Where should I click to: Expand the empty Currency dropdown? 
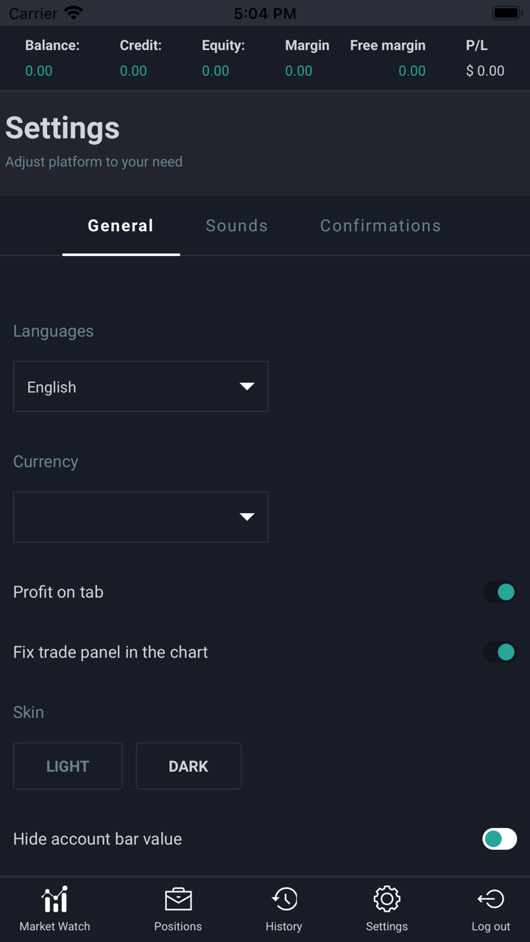pos(141,517)
